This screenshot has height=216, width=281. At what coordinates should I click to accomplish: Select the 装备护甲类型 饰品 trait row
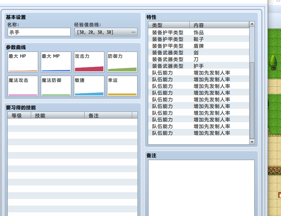[199, 32]
